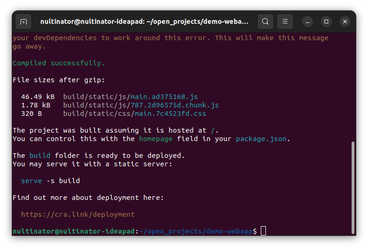Click the 787.2d96575d.chunk.js file path

[141, 105]
